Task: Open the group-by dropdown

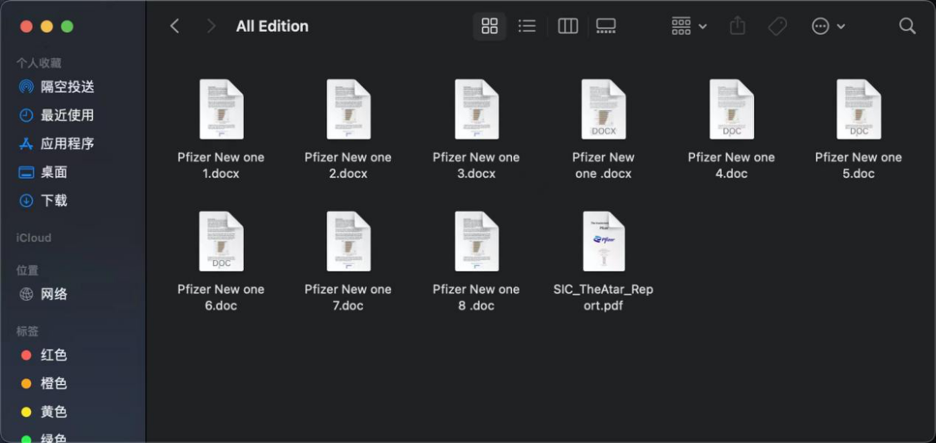Action: point(690,26)
